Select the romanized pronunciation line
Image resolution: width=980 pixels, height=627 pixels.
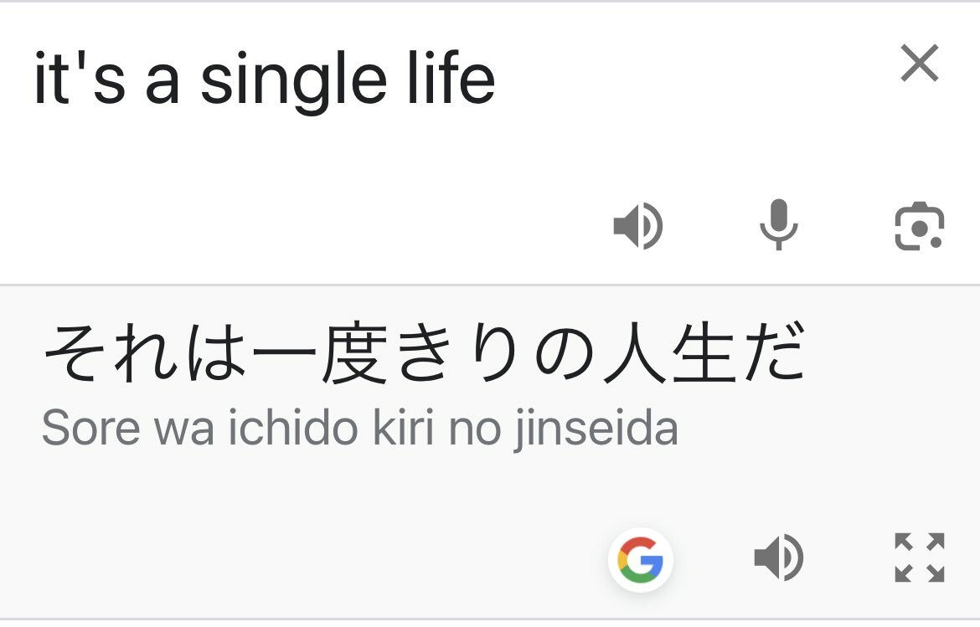pos(359,429)
